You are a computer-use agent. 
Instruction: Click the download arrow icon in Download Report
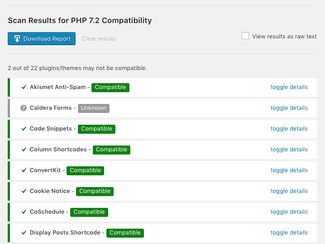coord(17,38)
